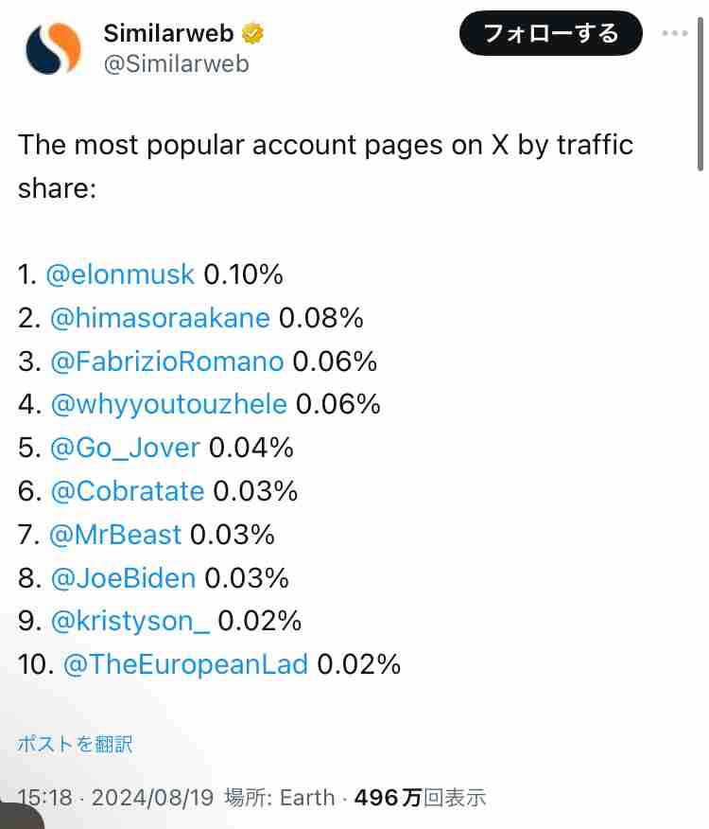Open @Cobratate mention link
709x829 pixels.
(x=128, y=491)
